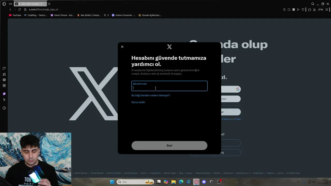Open Hizmet Şartları footer link

coord(97,173)
